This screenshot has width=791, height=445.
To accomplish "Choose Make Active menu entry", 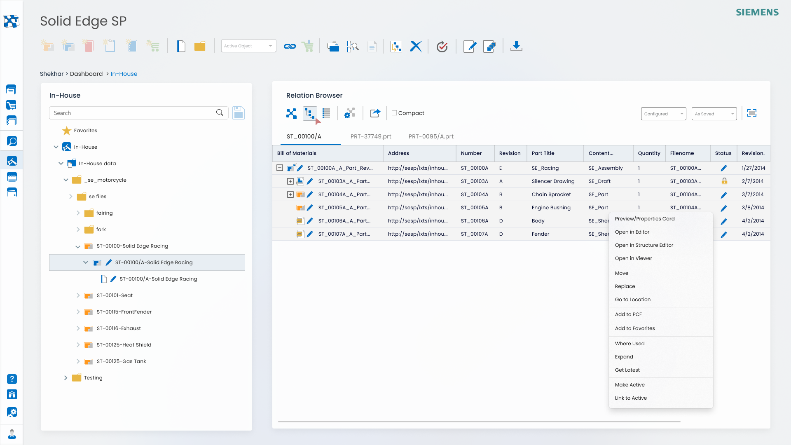I will click(x=630, y=385).
